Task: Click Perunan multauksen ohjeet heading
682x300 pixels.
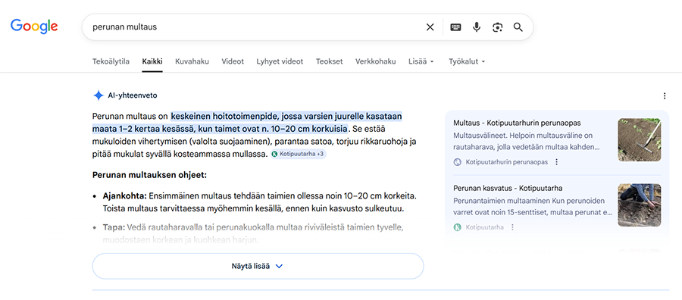Action: click(149, 175)
